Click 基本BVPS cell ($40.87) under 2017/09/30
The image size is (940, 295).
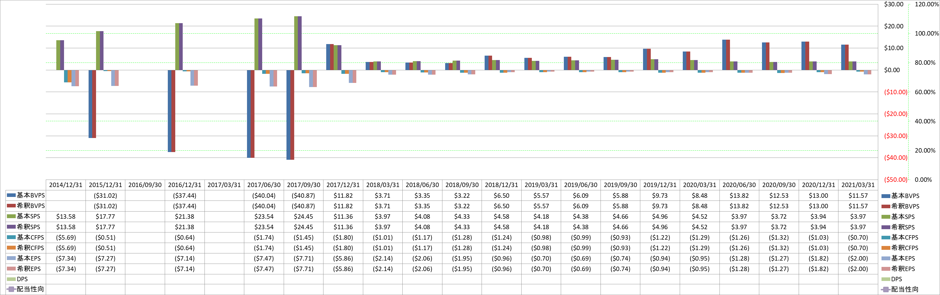(x=303, y=196)
